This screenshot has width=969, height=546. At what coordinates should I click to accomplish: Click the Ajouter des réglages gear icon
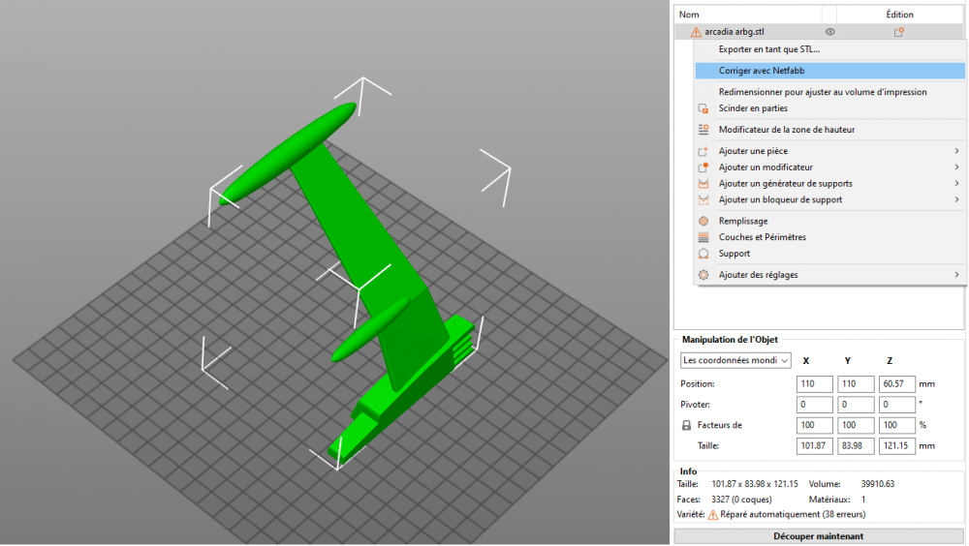tap(703, 275)
